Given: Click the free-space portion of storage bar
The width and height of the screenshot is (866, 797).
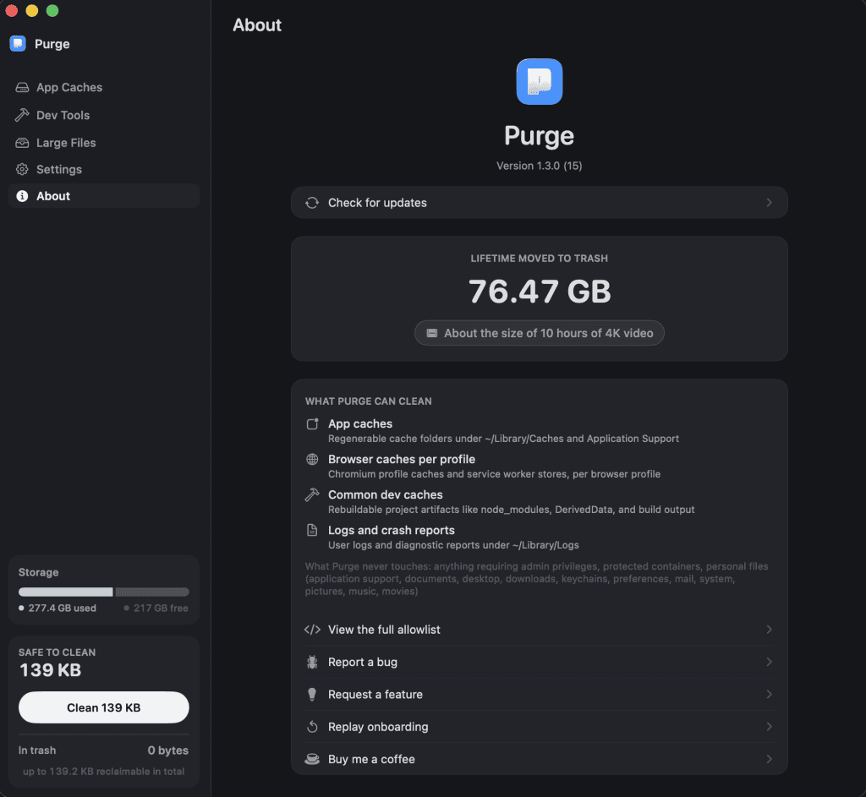Looking at the screenshot, I should [152, 592].
